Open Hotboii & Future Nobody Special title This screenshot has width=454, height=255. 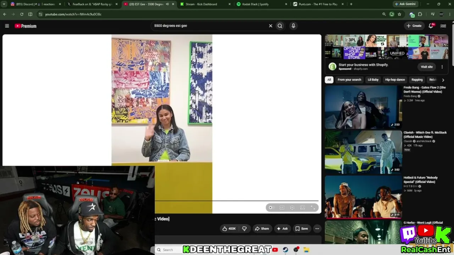[421, 180]
